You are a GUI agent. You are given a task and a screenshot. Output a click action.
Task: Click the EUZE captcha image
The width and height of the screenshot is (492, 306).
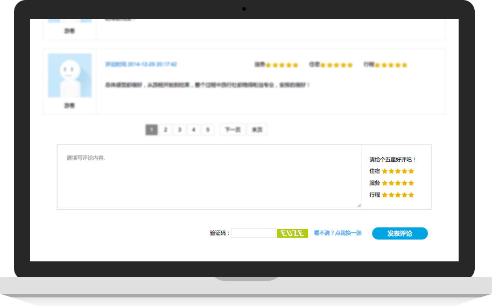[292, 233]
